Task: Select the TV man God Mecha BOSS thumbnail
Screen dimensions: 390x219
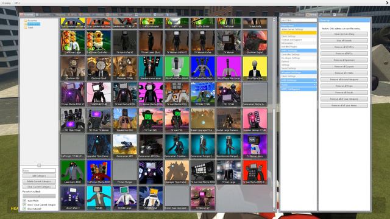Action: [203, 172]
